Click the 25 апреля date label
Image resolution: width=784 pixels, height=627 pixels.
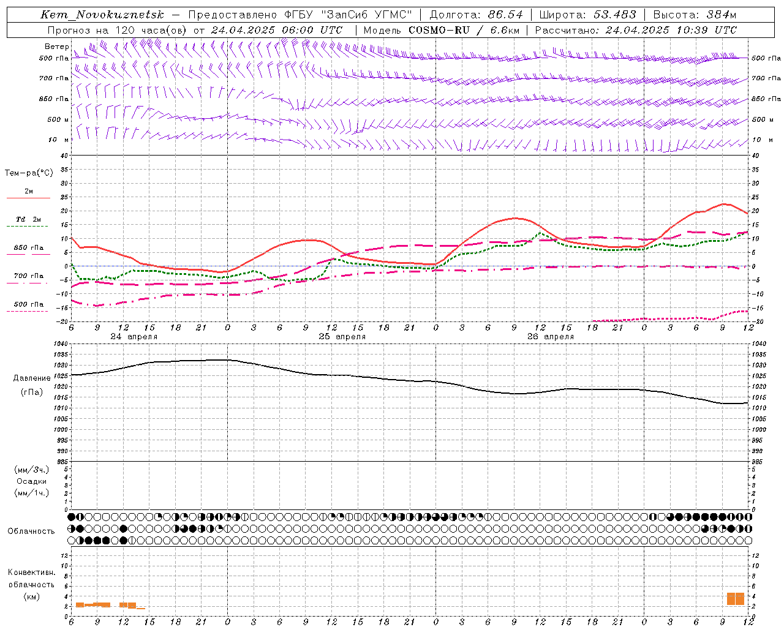click(342, 337)
